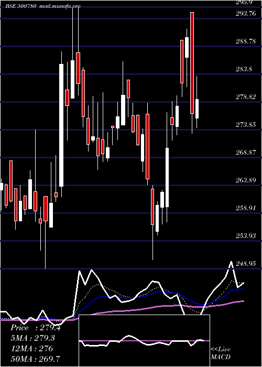Viewport: 262px width, 367px height.
Task: Click the 248.95 price axis label
Action: point(246,264)
